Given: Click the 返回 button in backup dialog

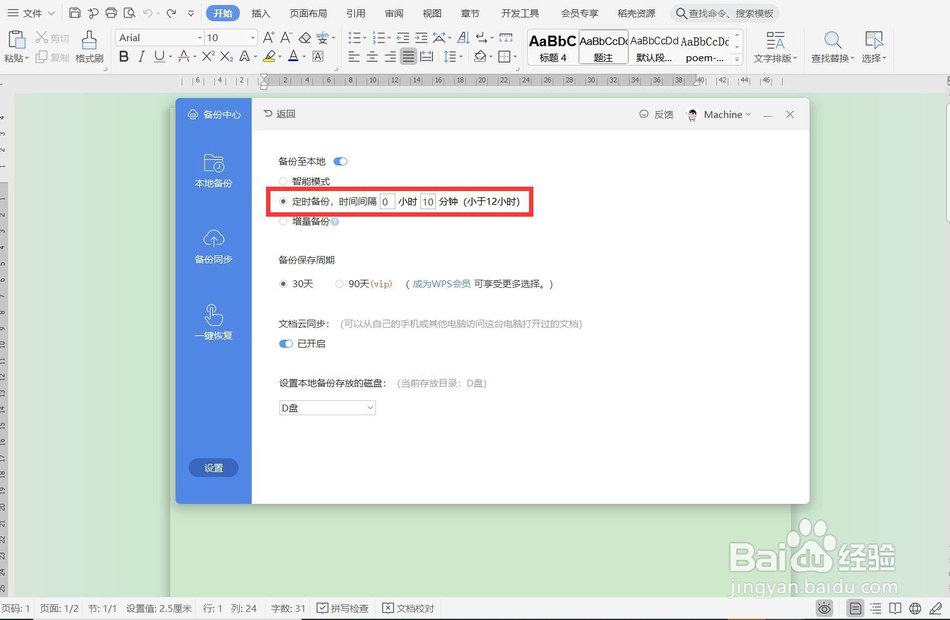Looking at the screenshot, I should click(279, 114).
